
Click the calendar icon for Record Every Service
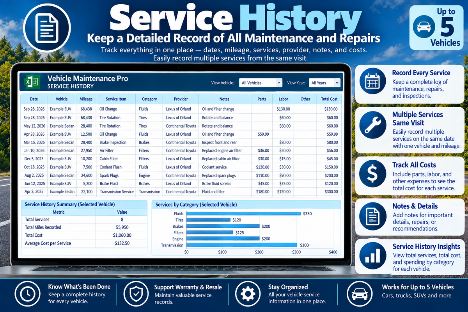tap(372, 82)
